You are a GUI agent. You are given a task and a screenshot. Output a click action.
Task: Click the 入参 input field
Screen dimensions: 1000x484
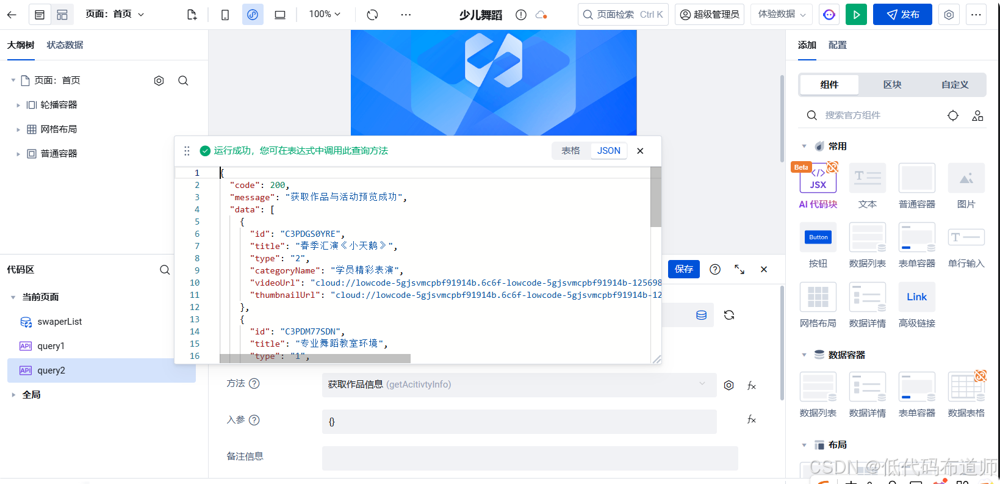(519, 422)
